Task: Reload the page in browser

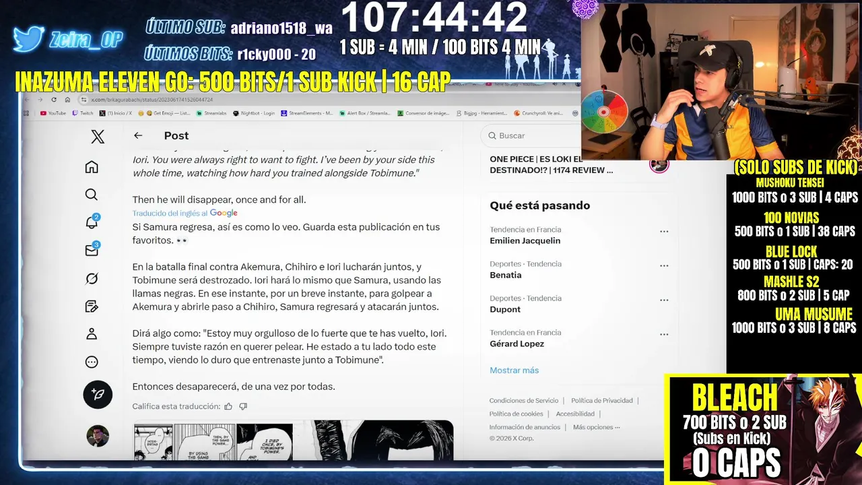Action: coord(54,100)
